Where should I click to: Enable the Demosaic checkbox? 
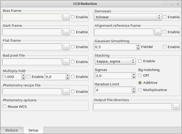pos(165,17)
